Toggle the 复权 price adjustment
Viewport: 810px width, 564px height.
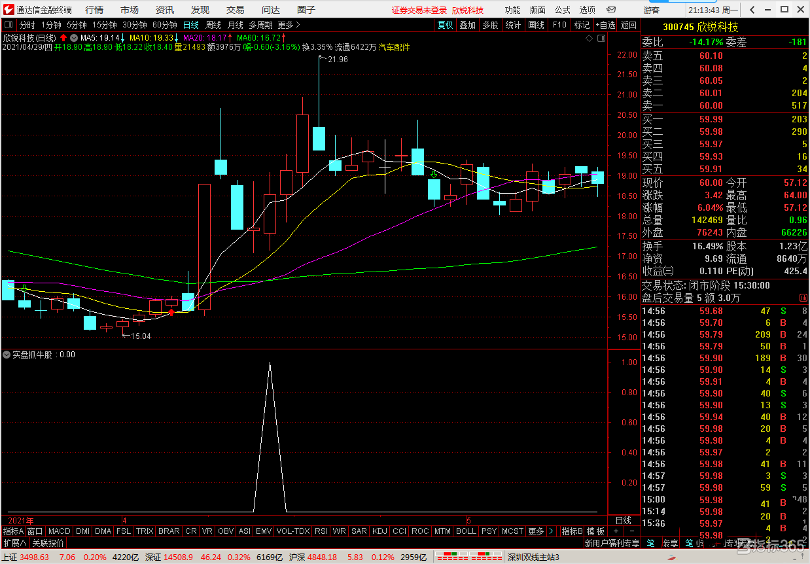tap(446, 25)
